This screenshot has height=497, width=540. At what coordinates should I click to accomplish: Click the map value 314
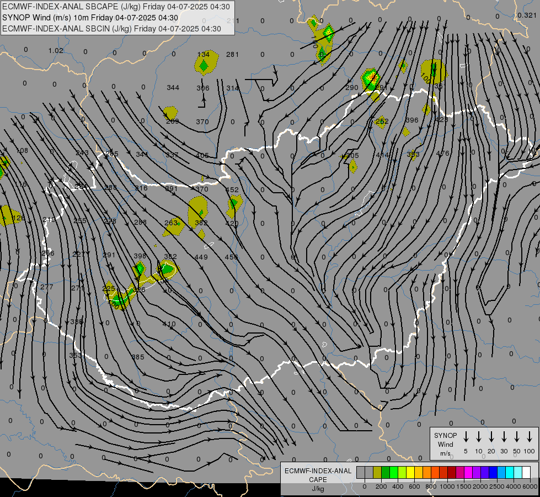coord(232,88)
